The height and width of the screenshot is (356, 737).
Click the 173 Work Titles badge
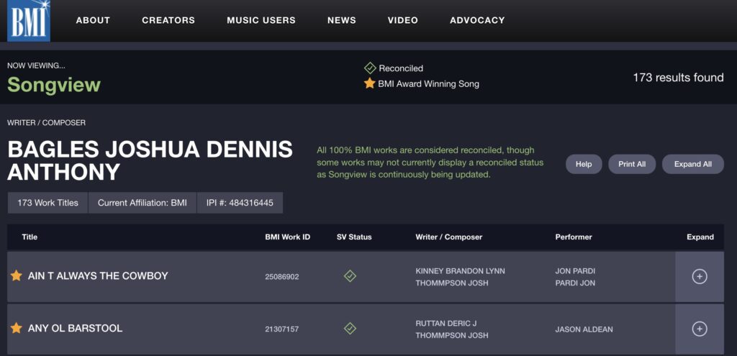pos(48,203)
